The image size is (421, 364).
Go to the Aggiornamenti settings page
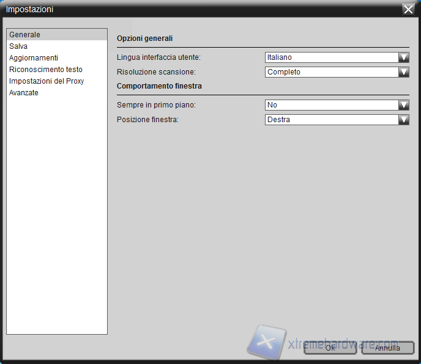click(x=34, y=58)
